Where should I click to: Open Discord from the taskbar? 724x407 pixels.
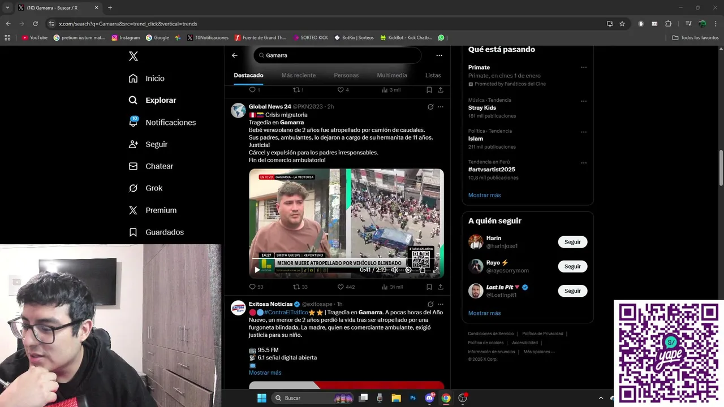(x=429, y=398)
